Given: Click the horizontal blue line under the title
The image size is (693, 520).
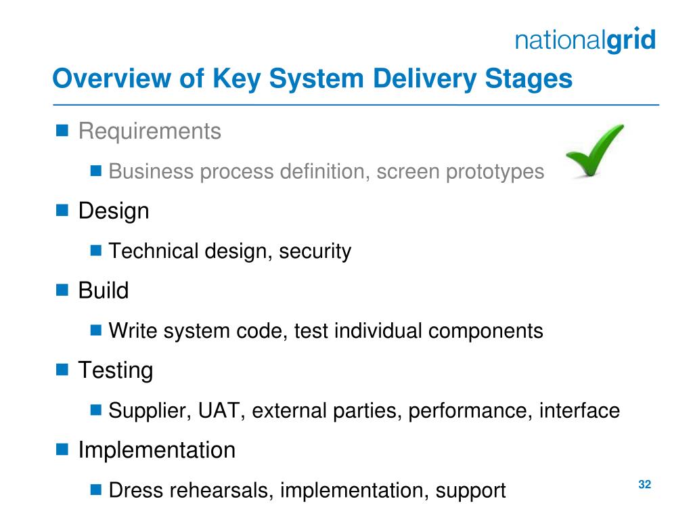Looking at the screenshot, I should (x=356, y=105).
